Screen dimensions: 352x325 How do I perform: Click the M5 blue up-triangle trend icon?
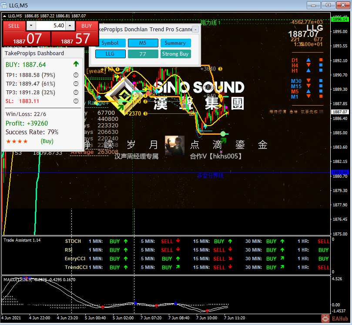pos(308,91)
